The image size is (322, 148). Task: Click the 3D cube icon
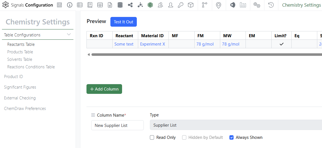[x=190, y=5]
